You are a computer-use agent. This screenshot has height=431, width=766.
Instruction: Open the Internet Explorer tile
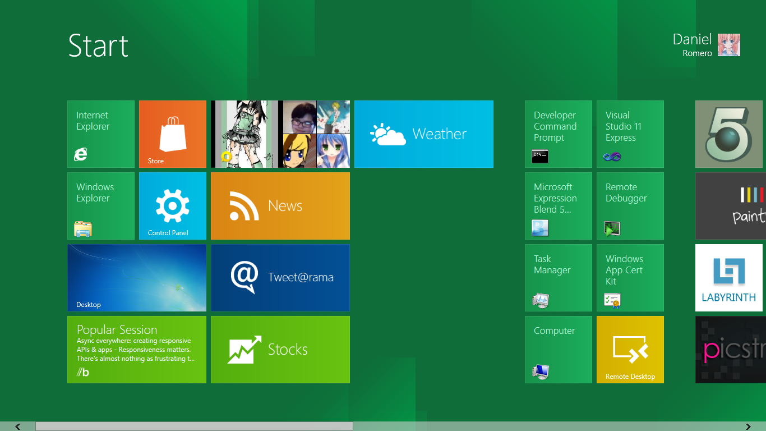point(101,134)
